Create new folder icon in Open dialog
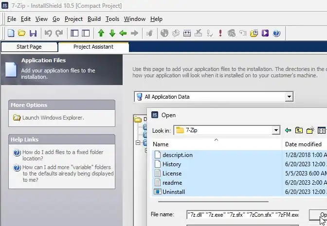Screen dimensions: 327x226 click(x=310, y=130)
